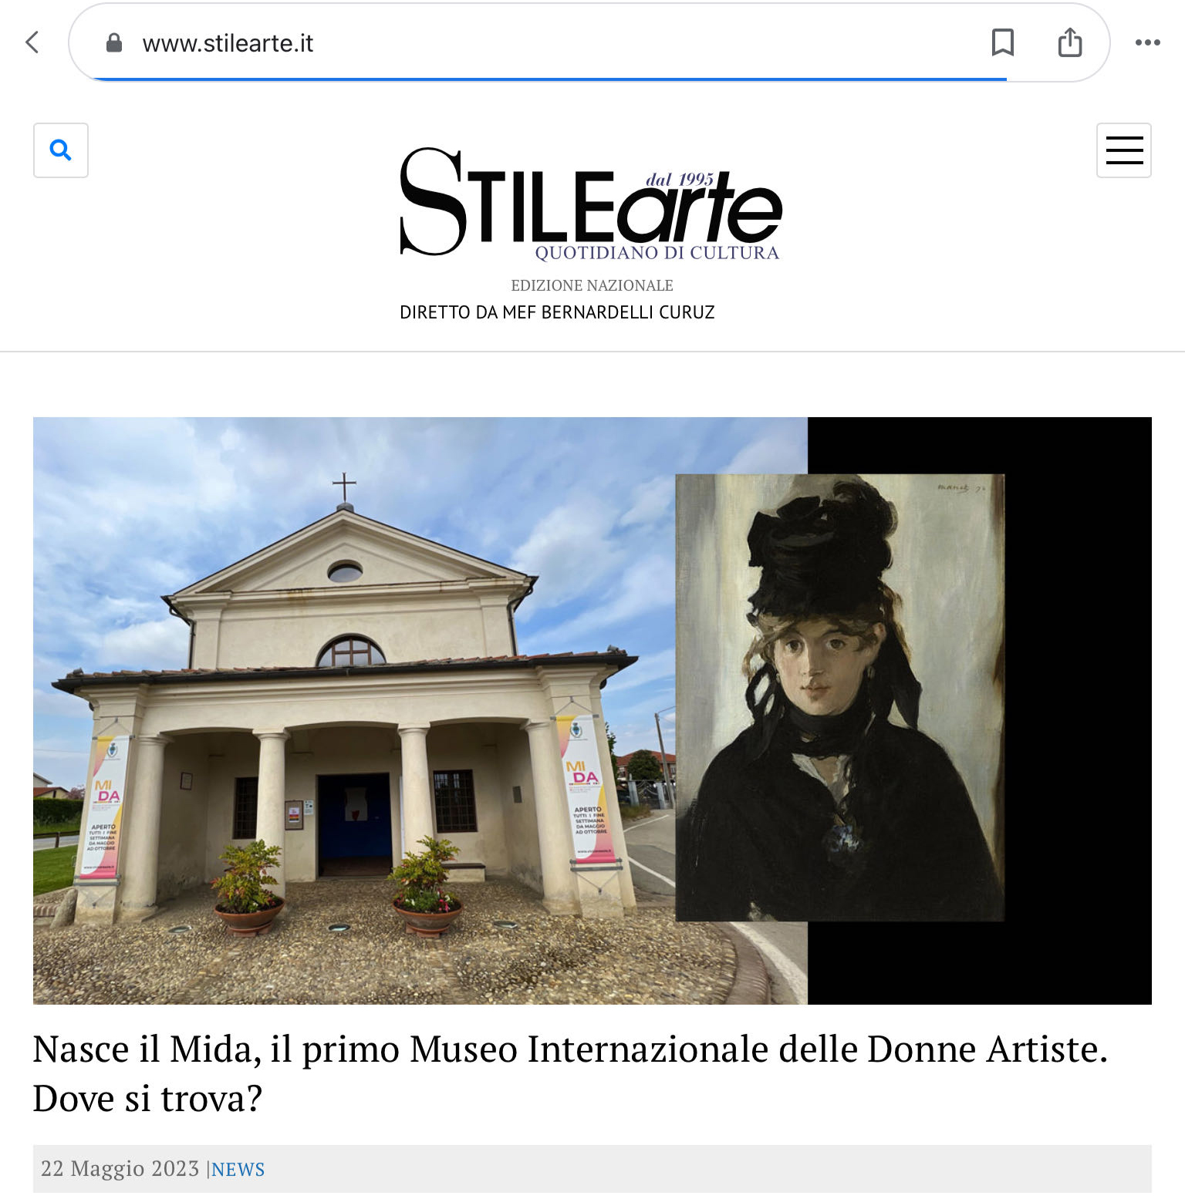Image resolution: width=1185 pixels, height=1199 pixels.
Task: Click Diretto da Mef Bernardelli Curuz text
Action: click(x=557, y=312)
